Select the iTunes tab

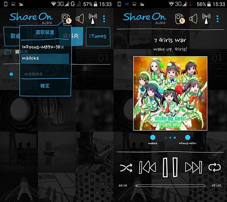coord(98,36)
